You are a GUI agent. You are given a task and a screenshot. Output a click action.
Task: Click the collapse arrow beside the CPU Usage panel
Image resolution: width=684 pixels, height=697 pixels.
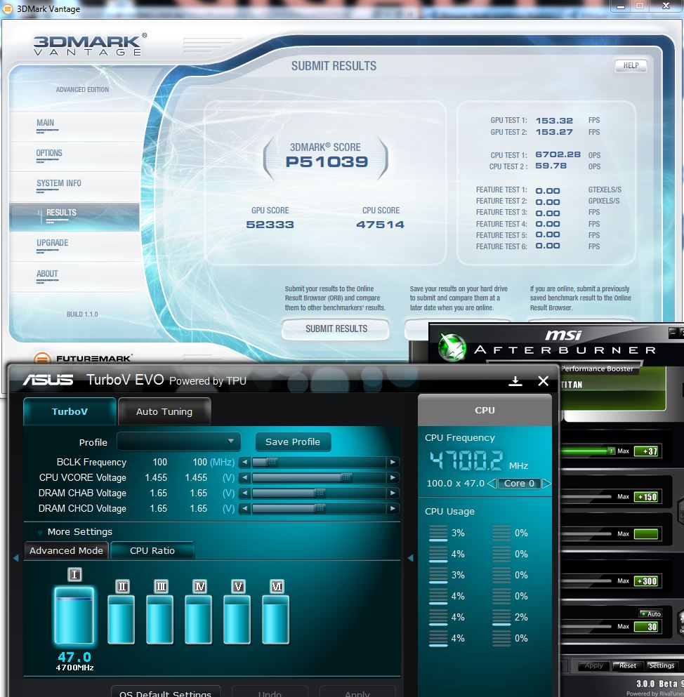411,558
